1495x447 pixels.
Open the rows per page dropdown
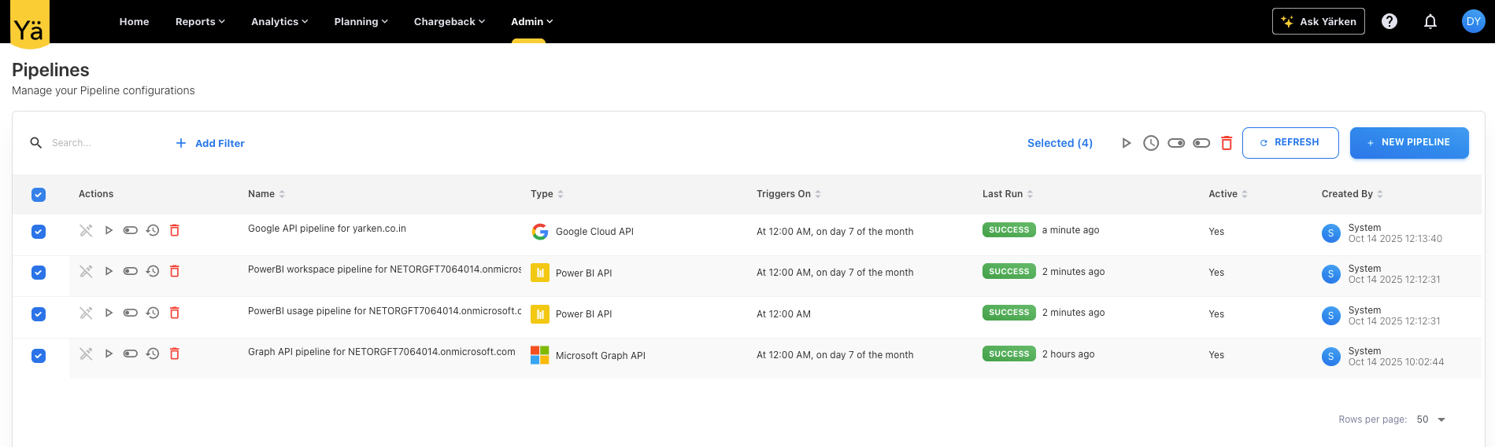point(1430,420)
